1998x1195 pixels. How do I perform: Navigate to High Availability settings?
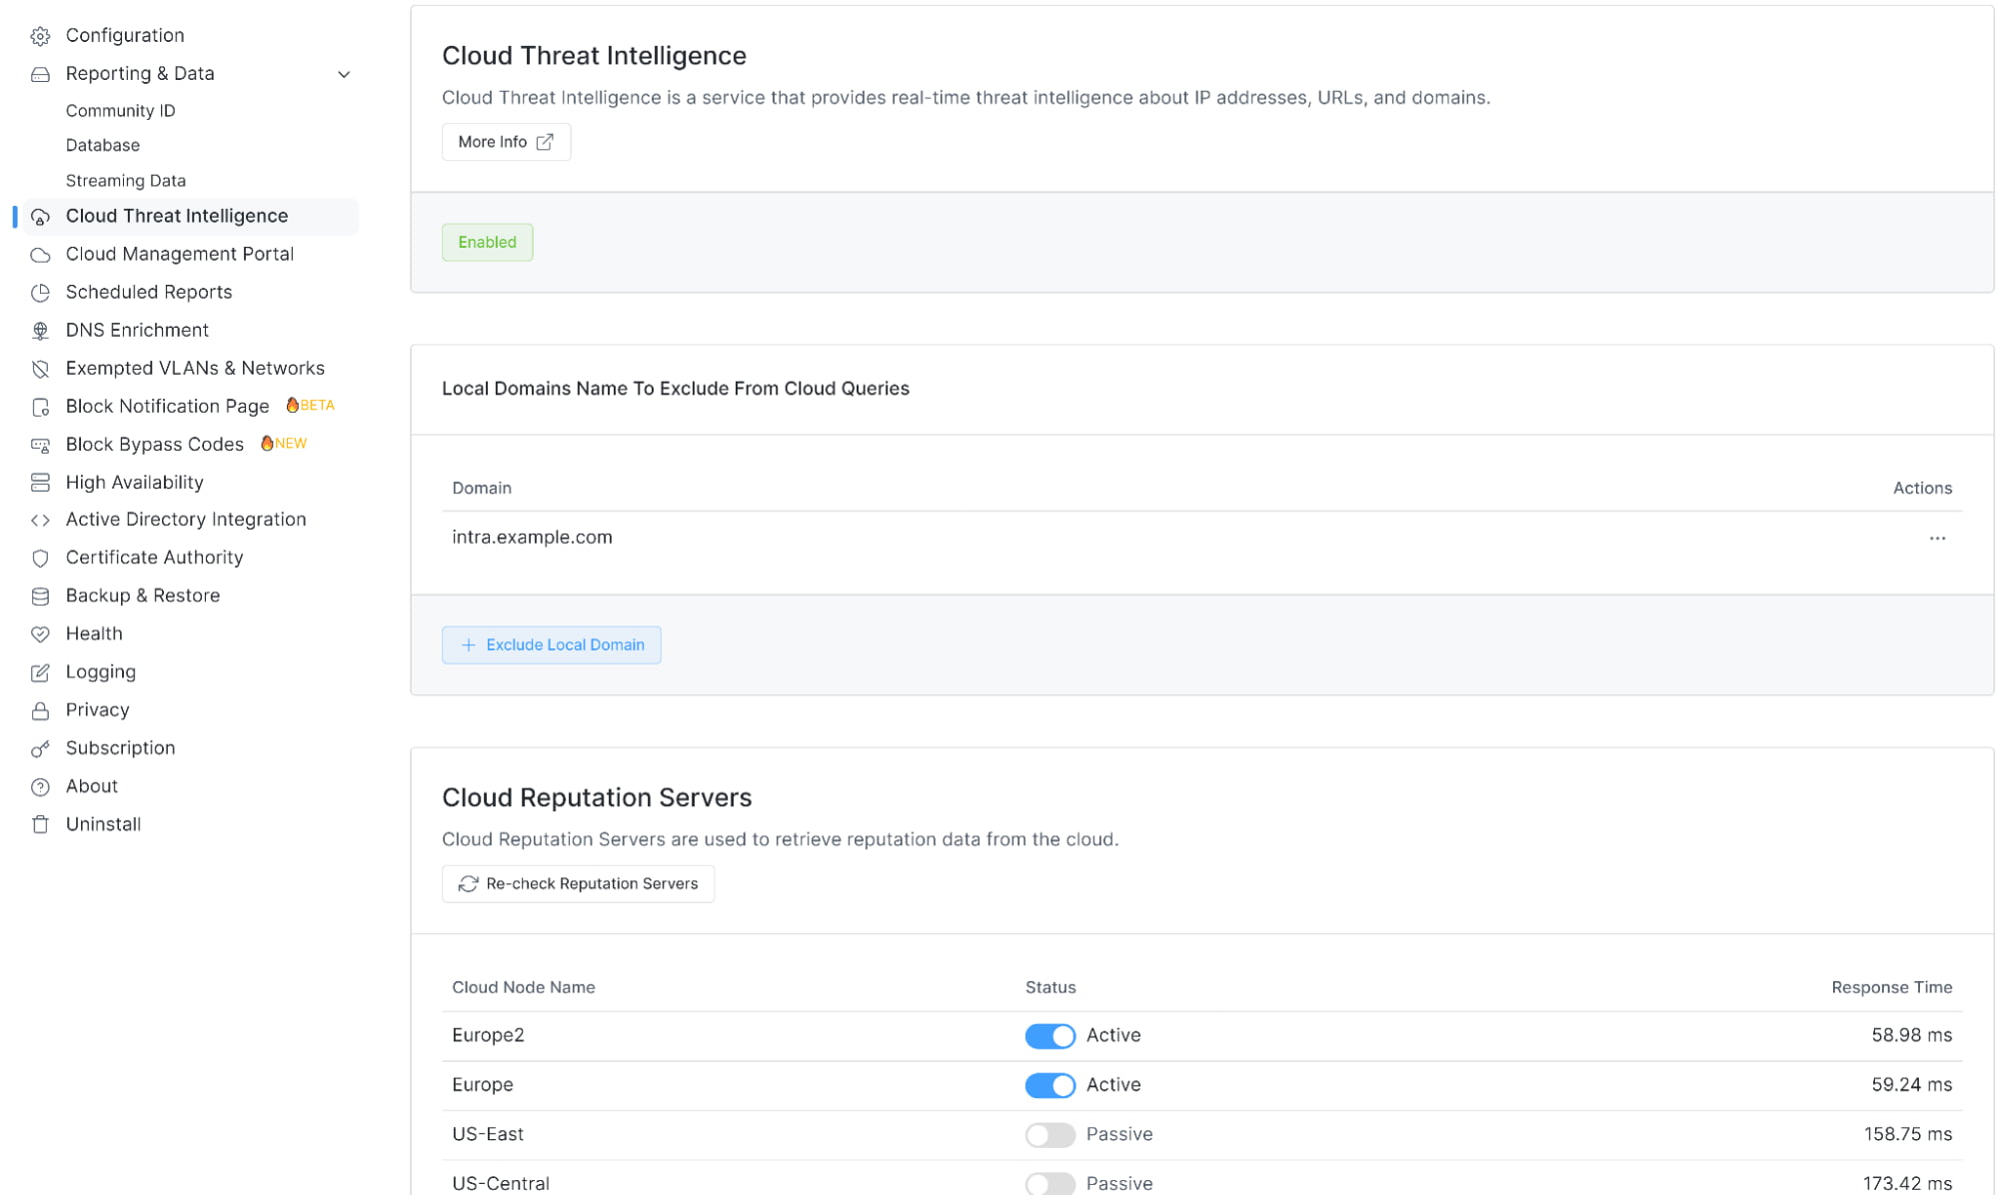(x=135, y=482)
